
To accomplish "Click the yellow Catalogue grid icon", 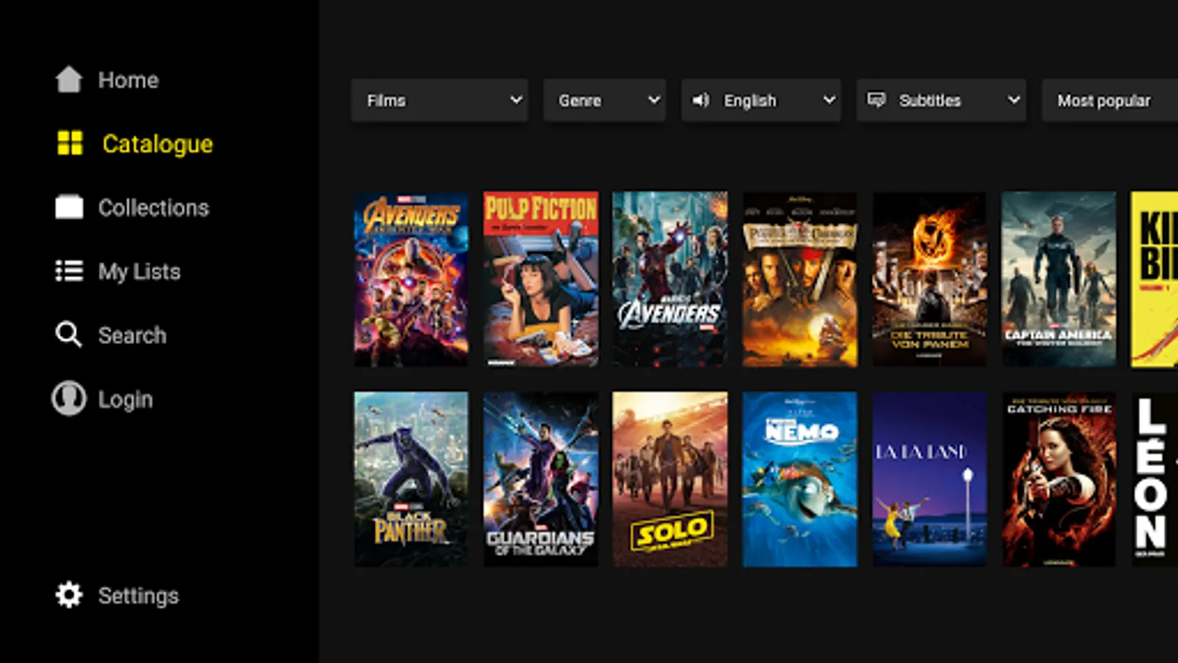I will point(70,143).
